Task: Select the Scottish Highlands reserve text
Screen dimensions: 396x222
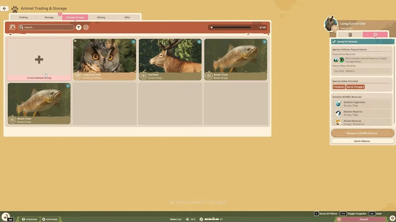Action: click(354, 102)
